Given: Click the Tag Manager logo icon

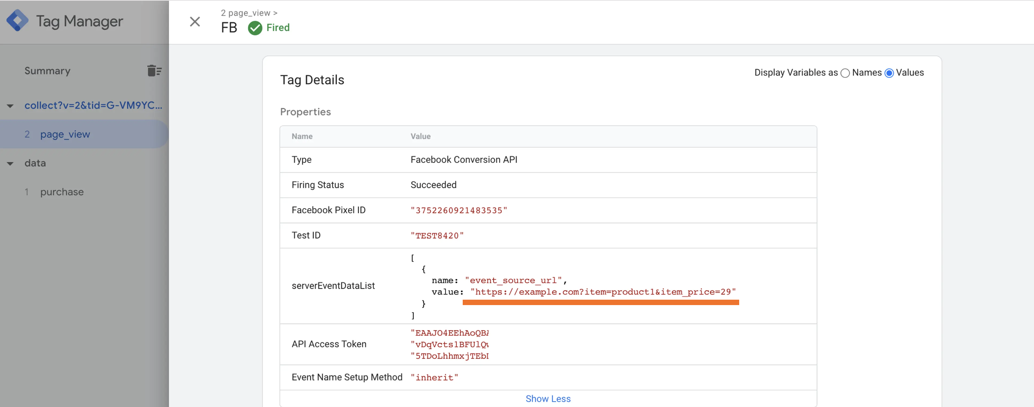Looking at the screenshot, I should point(18,21).
